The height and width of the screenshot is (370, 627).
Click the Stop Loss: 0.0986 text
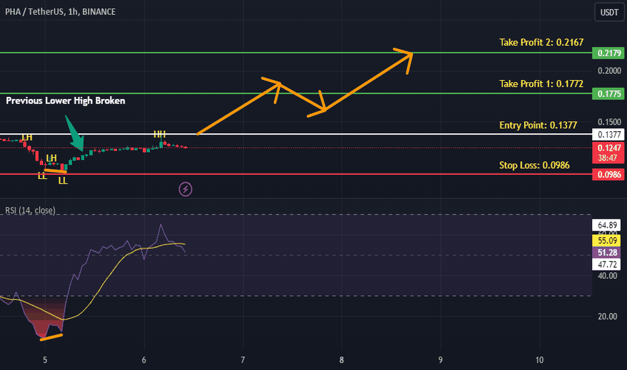[534, 165]
